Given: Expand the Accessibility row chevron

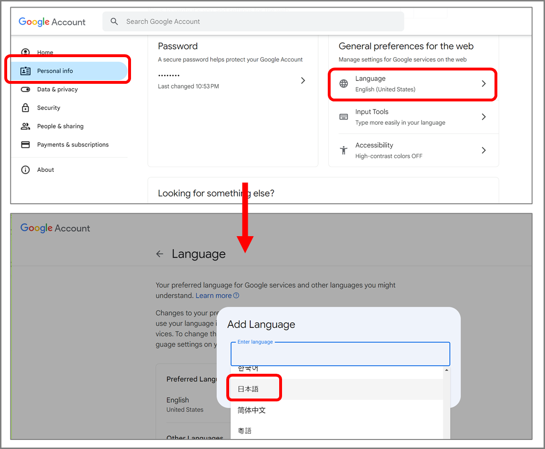Looking at the screenshot, I should 484,150.
